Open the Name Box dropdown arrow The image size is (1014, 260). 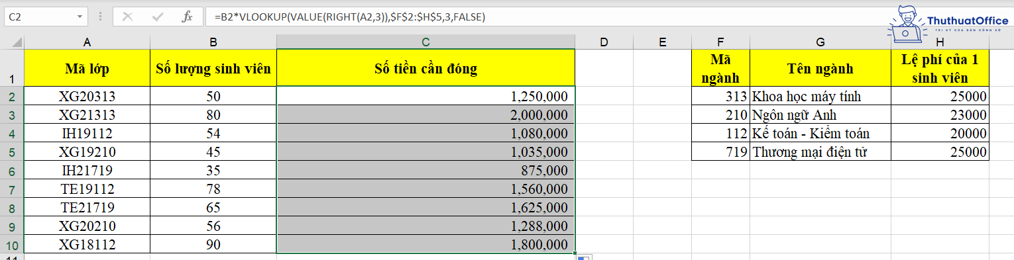(x=80, y=17)
